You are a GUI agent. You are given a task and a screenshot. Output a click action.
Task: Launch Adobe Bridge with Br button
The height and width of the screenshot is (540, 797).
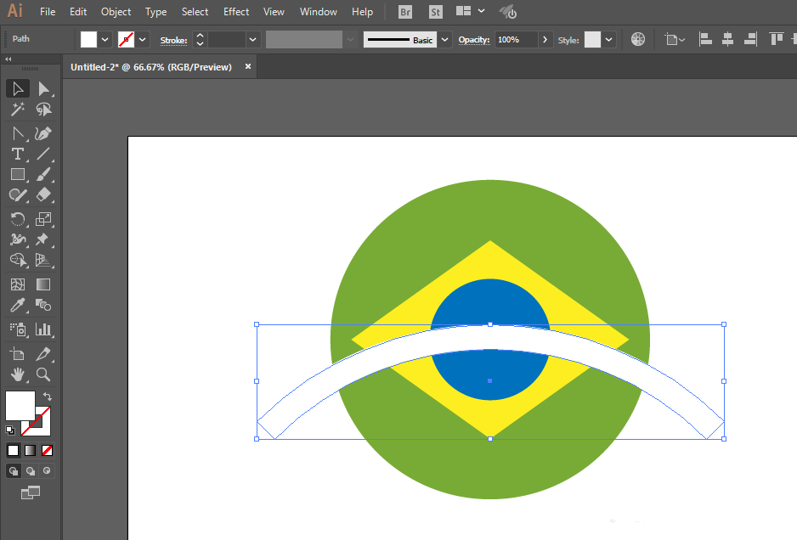[x=405, y=12]
